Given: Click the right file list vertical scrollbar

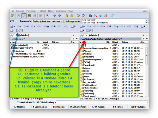Looking at the screenshot, I should pos(147,70).
